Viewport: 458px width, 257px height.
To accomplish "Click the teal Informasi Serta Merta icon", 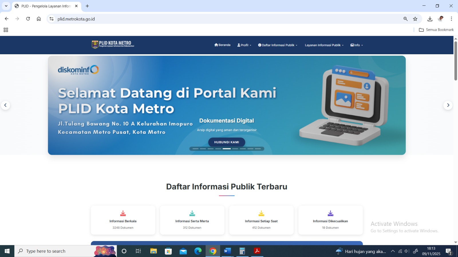I will point(192,213).
